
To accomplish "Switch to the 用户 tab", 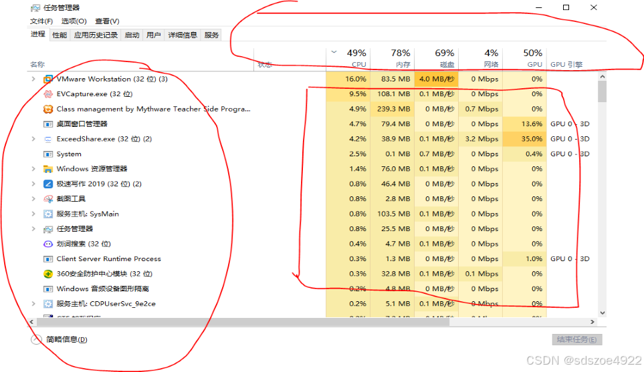I will pyautogui.click(x=154, y=35).
